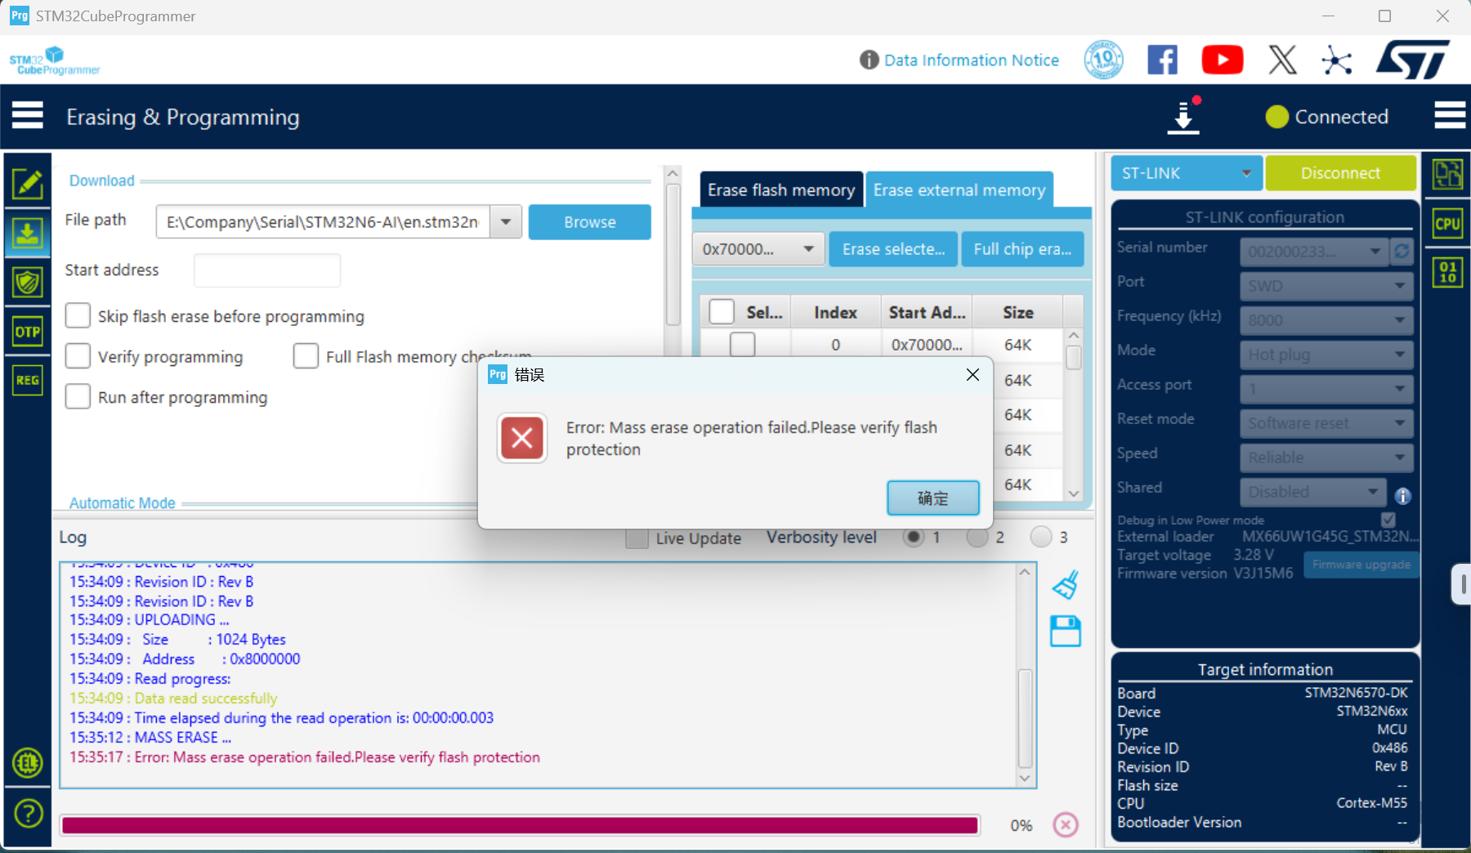Viewport: 1471px width, 853px height.
Task: Expand the File path dropdown arrow
Action: click(506, 222)
